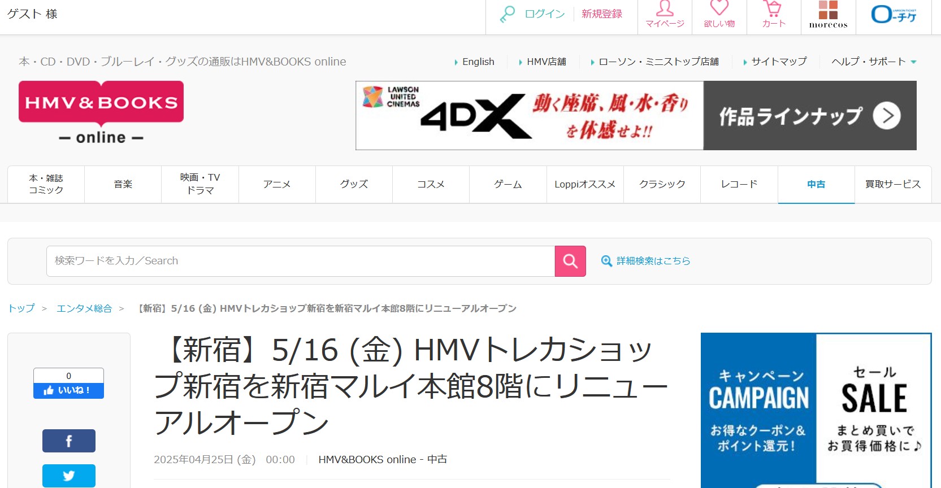Open the サイトマップ link
This screenshot has height=488, width=941.
click(779, 62)
